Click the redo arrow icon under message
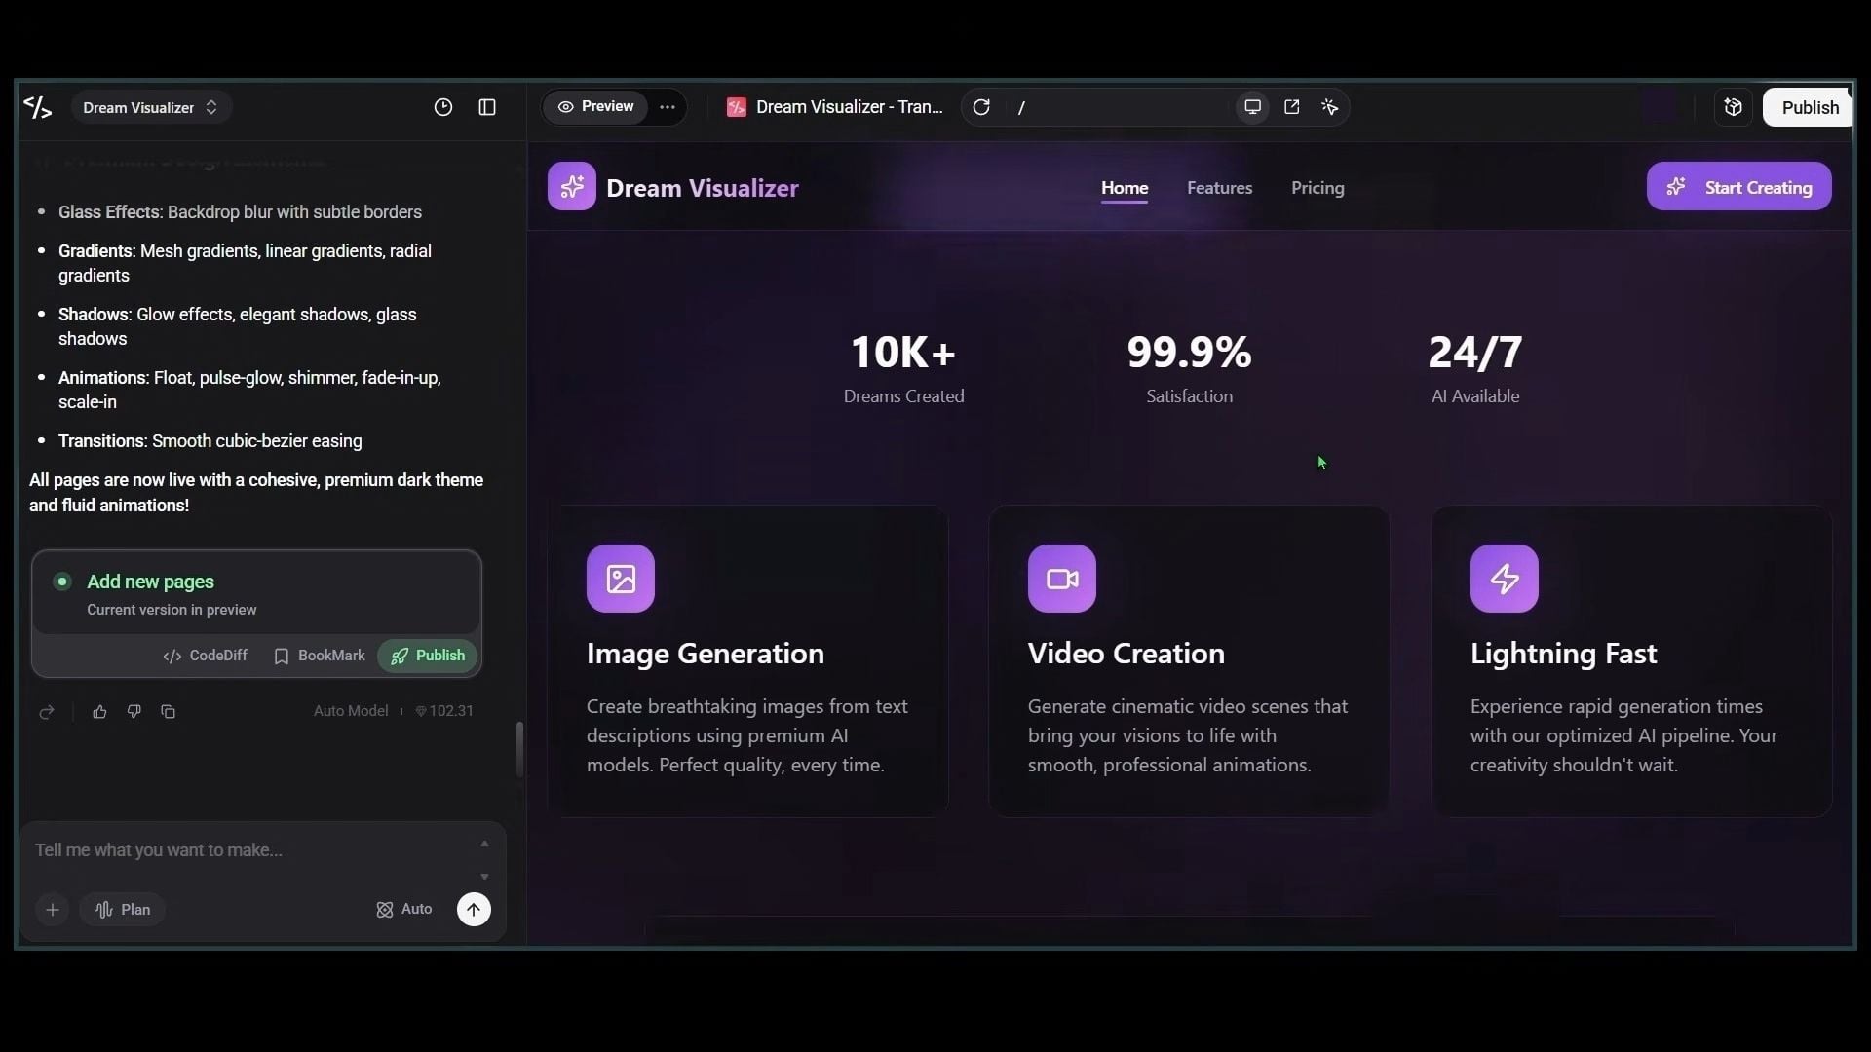This screenshot has width=1871, height=1052. click(47, 712)
